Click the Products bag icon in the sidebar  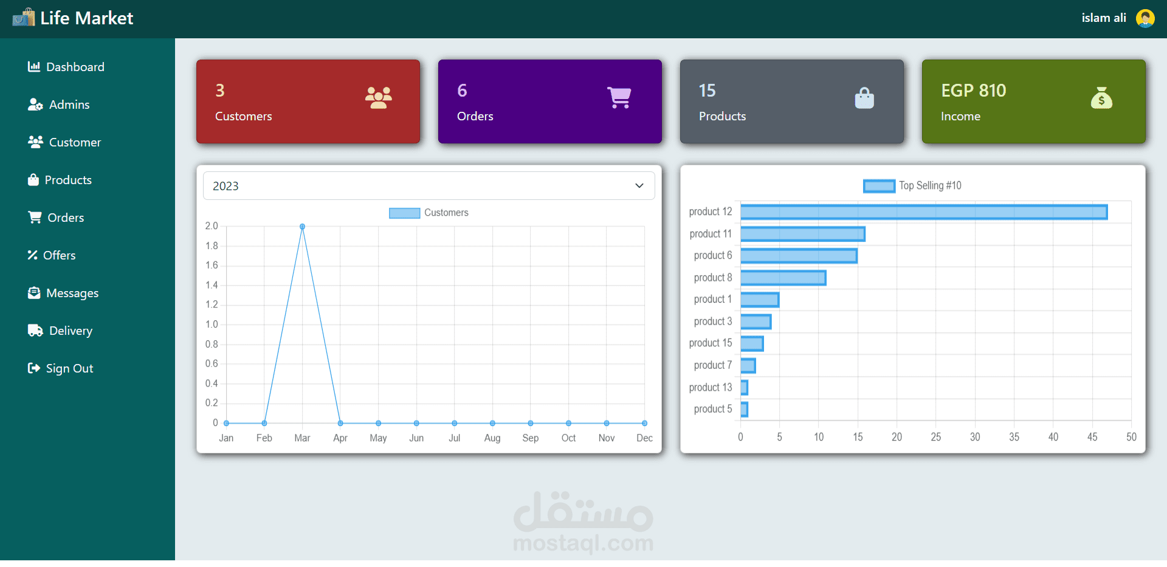(x=33, y=179)
